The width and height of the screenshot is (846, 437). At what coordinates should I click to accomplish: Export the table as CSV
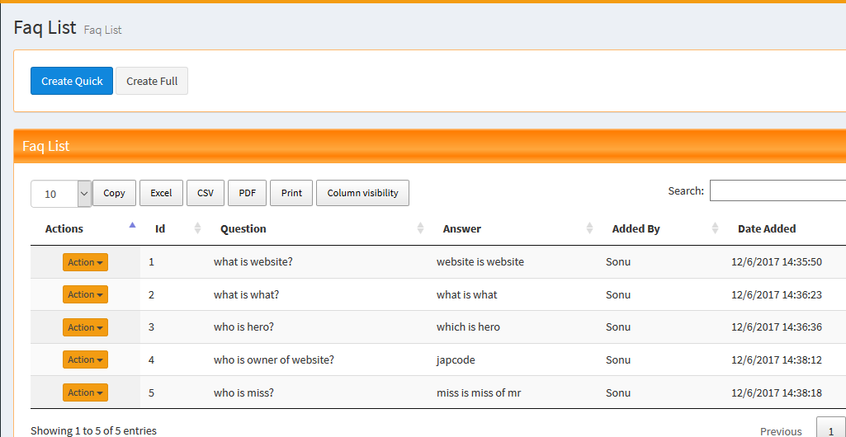[x=206, y=193]
